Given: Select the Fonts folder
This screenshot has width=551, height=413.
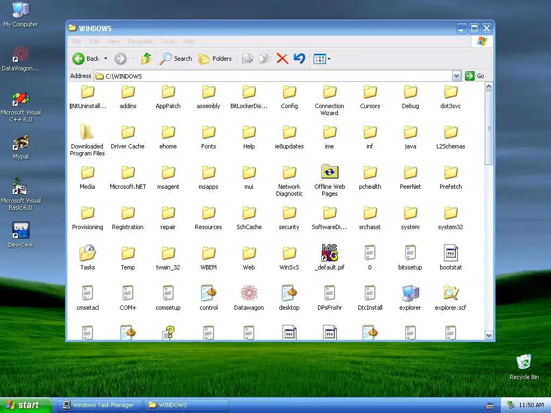Looking at the screenshot, I should pos(208,137).
